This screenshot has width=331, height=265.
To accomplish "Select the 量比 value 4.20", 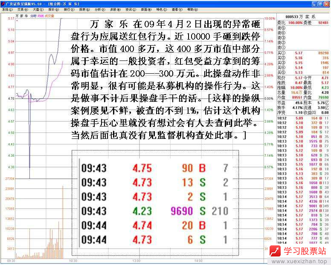I will pos(325,92).
